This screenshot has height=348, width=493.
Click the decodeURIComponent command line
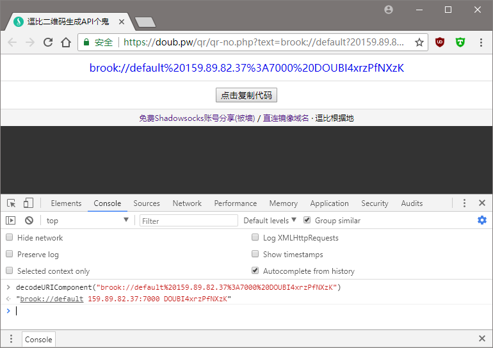coord(178,287)
